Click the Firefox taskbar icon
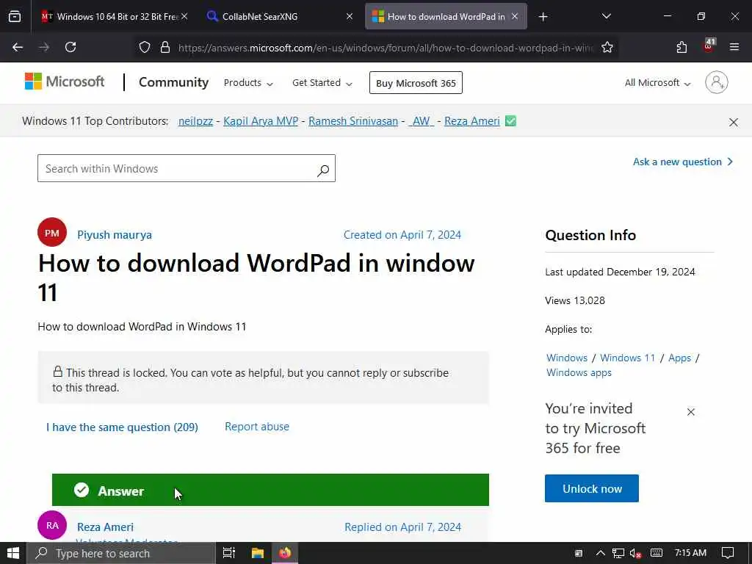The height and width of the screenshot is (564, 752). click(x=286, y=553)
